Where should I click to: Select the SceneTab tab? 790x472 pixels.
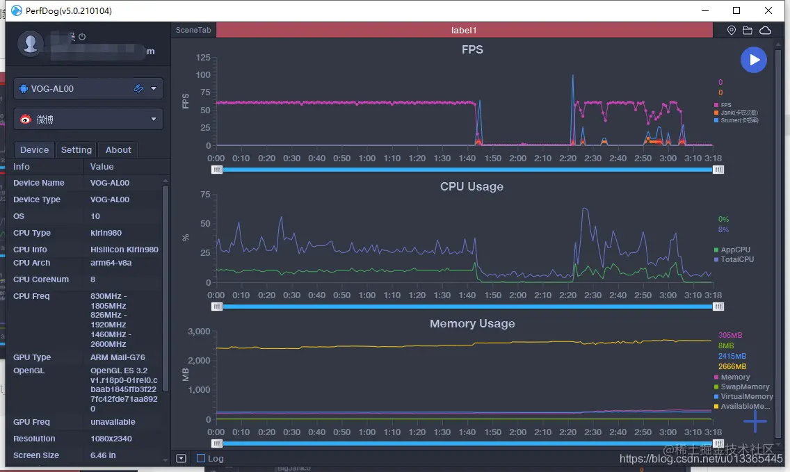coord(193,30)
